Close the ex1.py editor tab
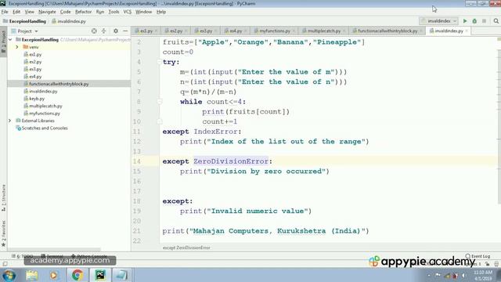 pyautogui.click(x=157, y=31)
